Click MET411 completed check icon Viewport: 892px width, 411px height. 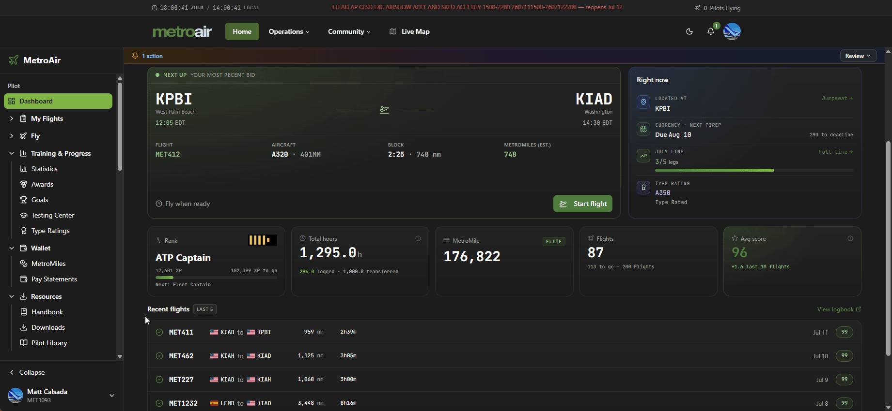pos(159,332)
